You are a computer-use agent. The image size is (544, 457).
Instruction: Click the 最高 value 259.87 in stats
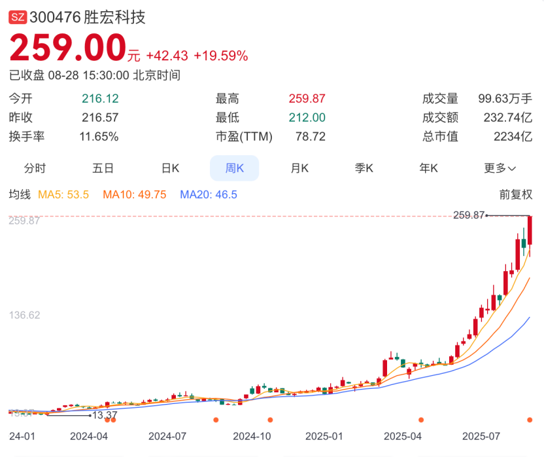(307, 99)
